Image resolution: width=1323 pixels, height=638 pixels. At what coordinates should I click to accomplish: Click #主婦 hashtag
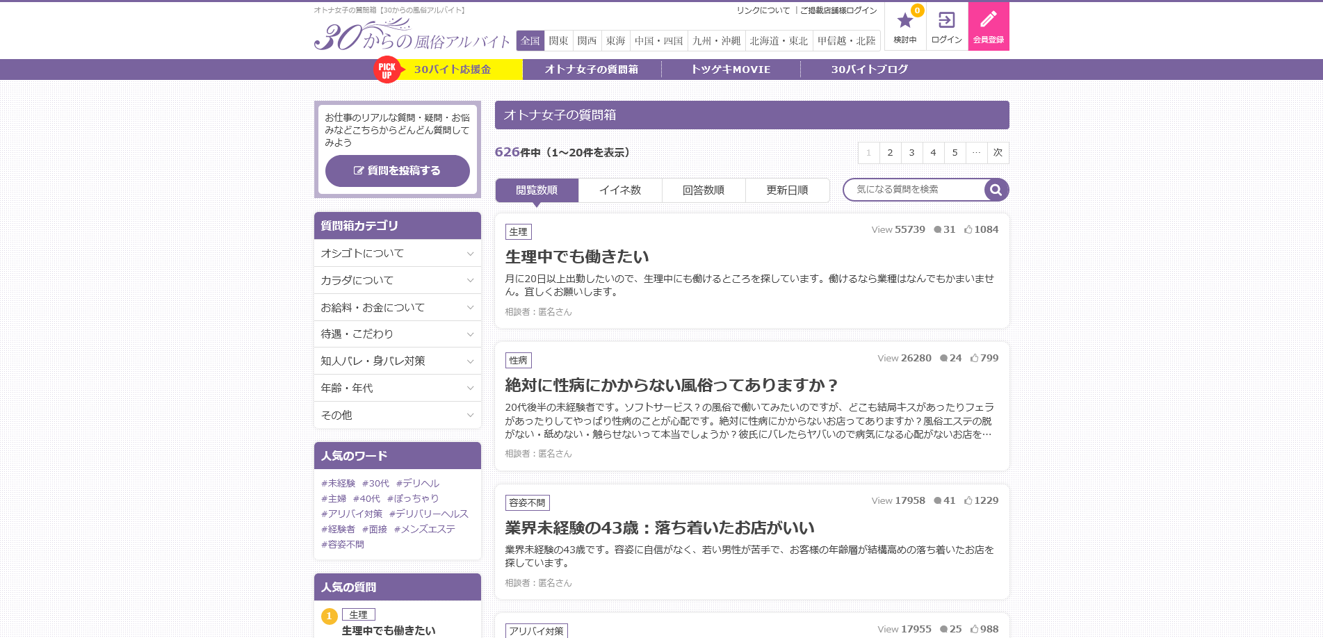click(x=334, y=499)
